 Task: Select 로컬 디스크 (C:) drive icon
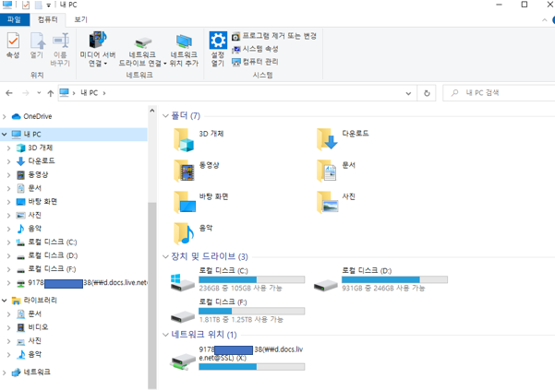(182, 282)
